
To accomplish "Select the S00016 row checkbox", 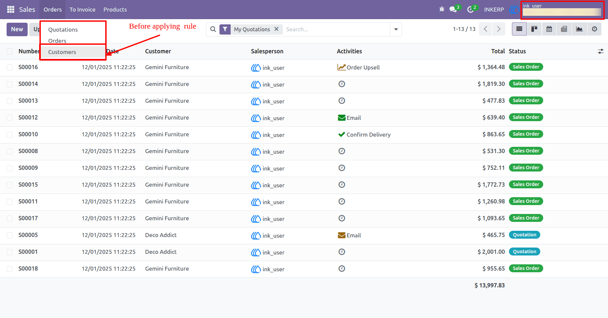I will click(x=10, y=67).
